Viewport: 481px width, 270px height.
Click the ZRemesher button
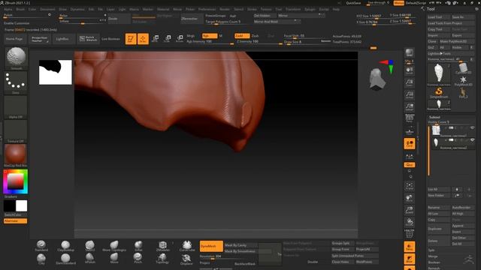(192, 19)
